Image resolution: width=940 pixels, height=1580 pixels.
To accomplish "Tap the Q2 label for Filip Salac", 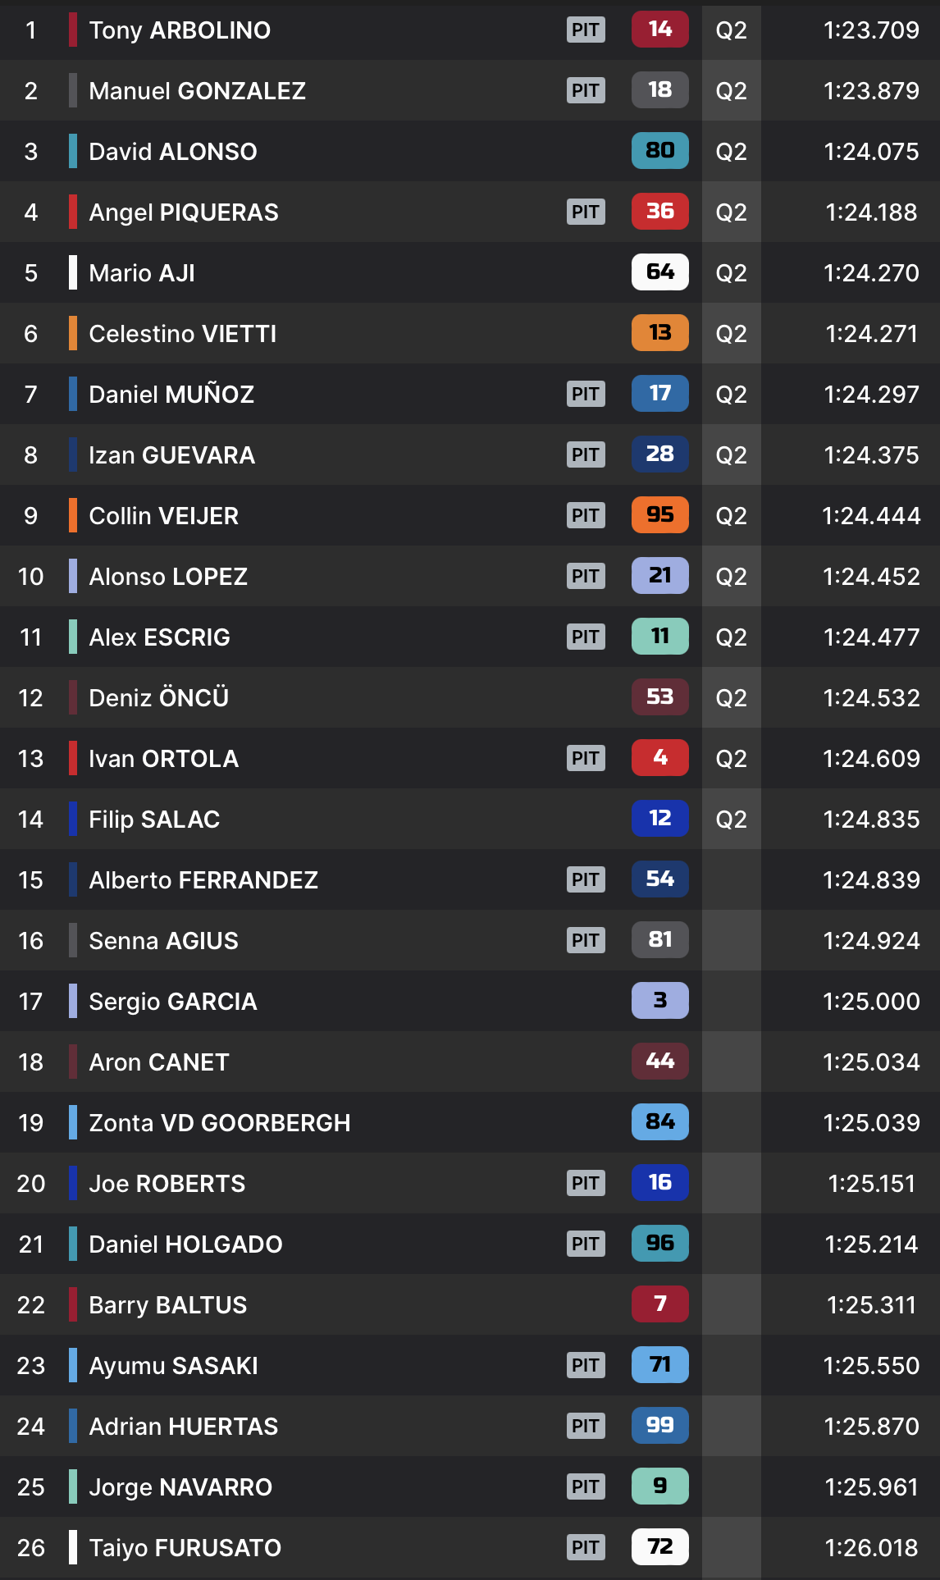I will click(x=731, y=819).
